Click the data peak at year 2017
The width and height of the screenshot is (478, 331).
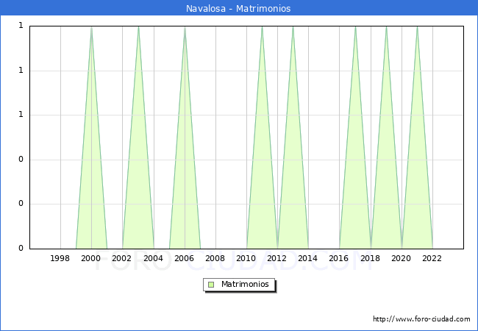pos(355,28)
